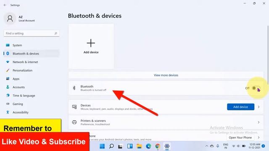Click the Apps icon in sidebar

click(8, 78)
